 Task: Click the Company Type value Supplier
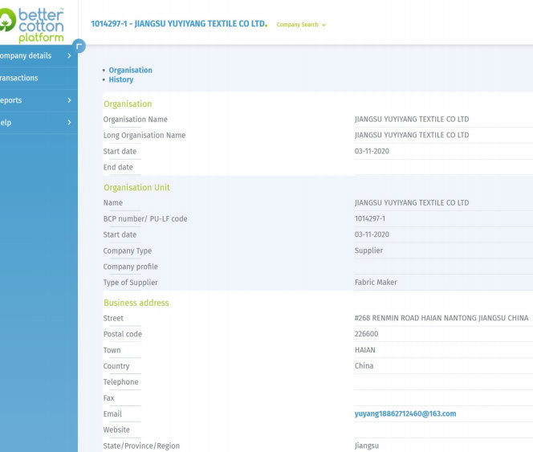pyautogui.click(x=368, y=250)
